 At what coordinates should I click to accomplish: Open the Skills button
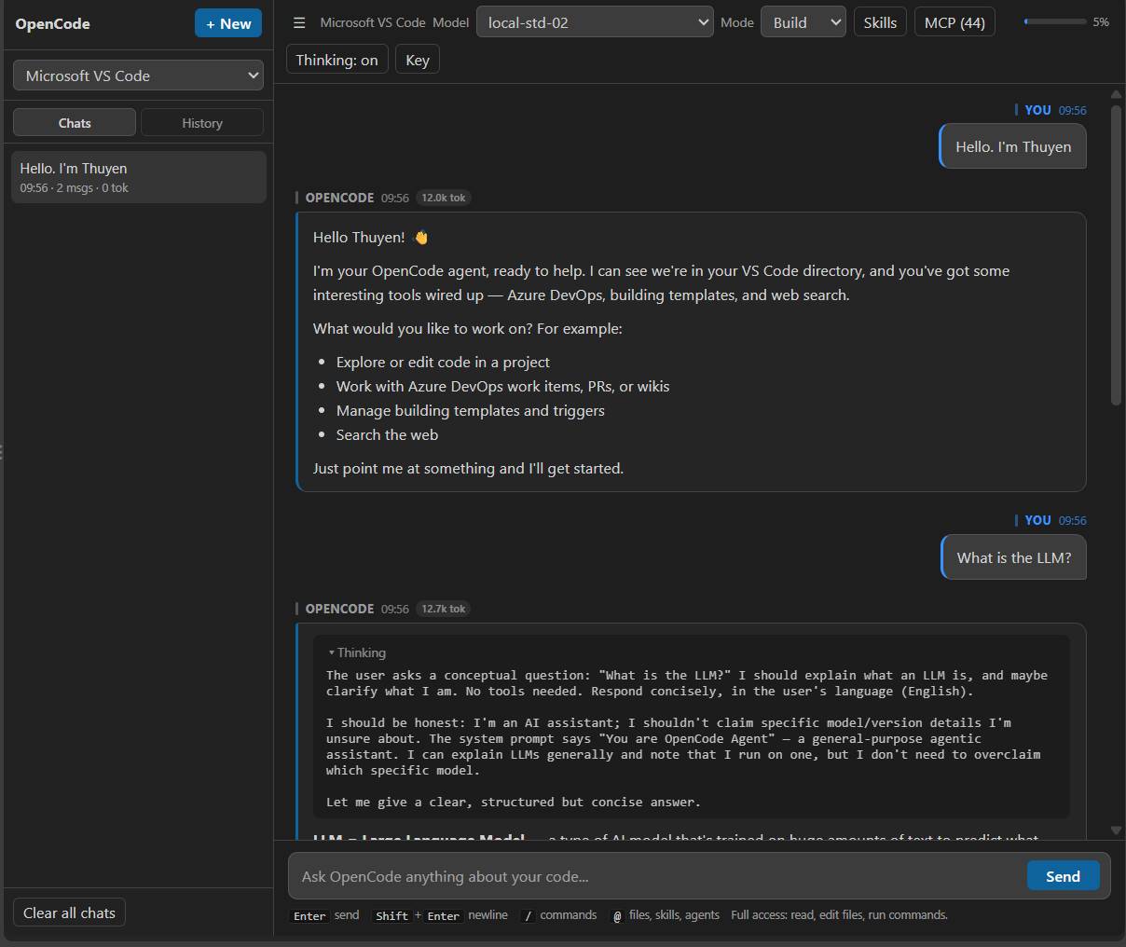click(880, 22)
